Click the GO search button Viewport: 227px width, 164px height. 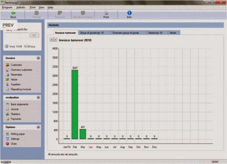(34, 35)
